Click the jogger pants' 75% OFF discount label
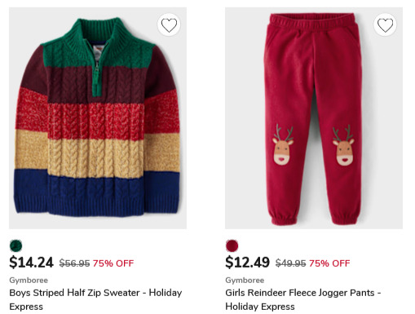Viewport: 415px width, 314px height. pos(329,263)
